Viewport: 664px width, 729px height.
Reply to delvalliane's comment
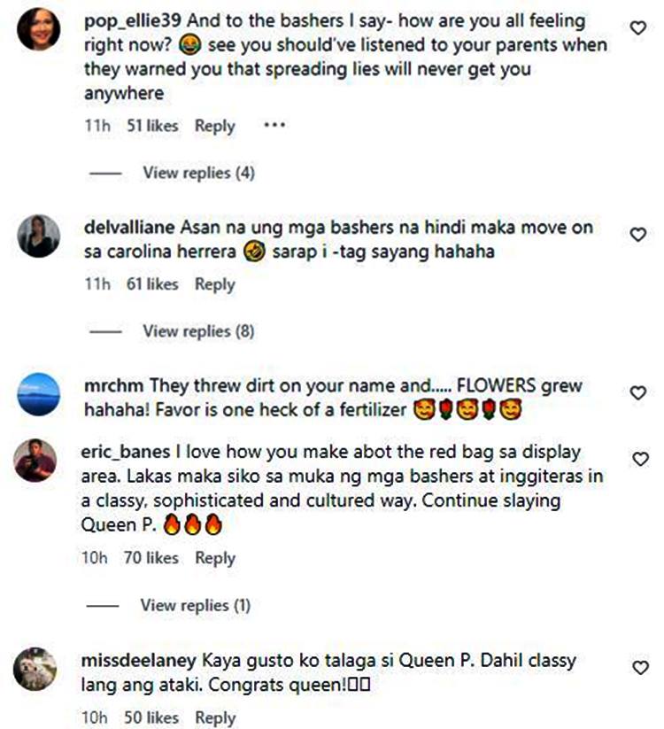coord(215,284)
